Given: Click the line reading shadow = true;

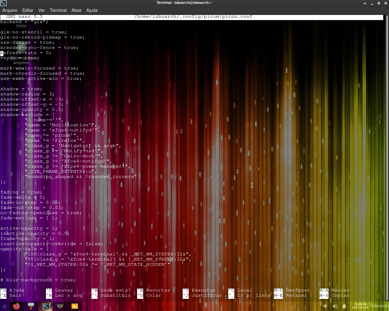Looking at the screenshot, I should tap(21, 89).
